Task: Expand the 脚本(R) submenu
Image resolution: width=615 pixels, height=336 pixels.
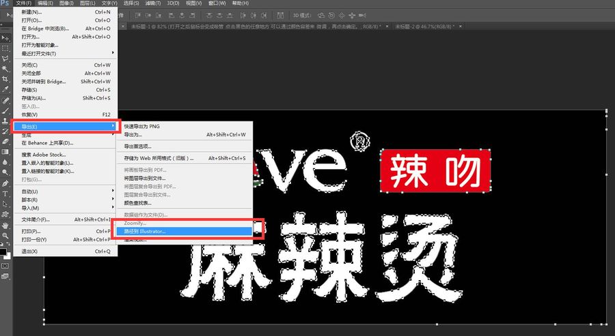Action: 66,200
